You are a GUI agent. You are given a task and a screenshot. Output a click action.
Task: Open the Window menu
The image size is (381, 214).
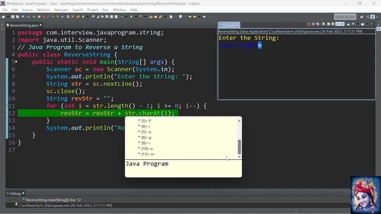(x=119, y=10)
